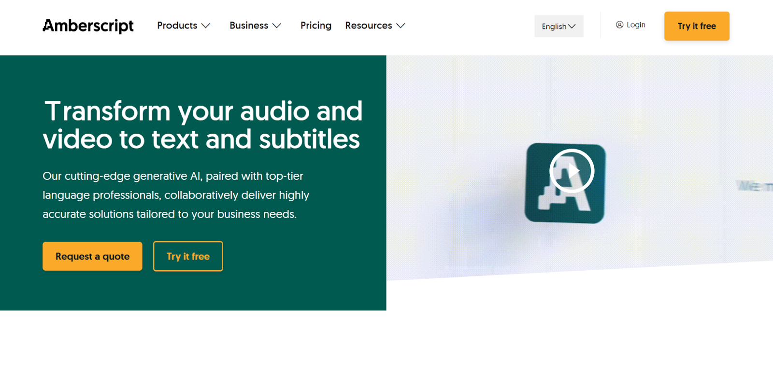Screen dimensions: 773x384
Task: Expand the Resources navigation menu
Action: coord(369,26)
